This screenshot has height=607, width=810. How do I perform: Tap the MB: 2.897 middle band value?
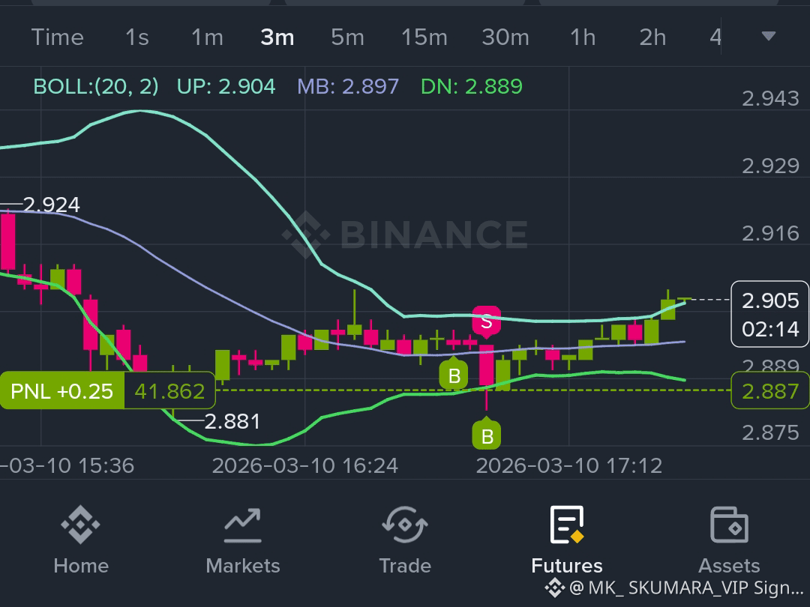[x=348, y=86]
